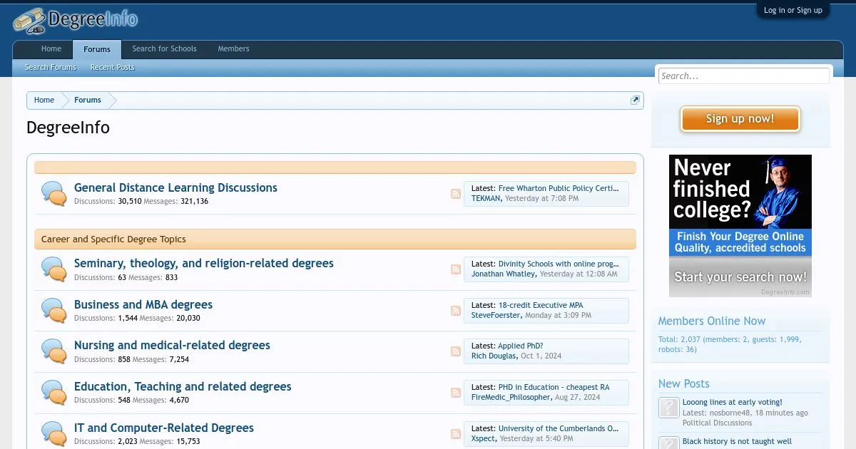
Task: Click the Never finished college advertisement
Action: pyautogui.click(x=740, y=226)
